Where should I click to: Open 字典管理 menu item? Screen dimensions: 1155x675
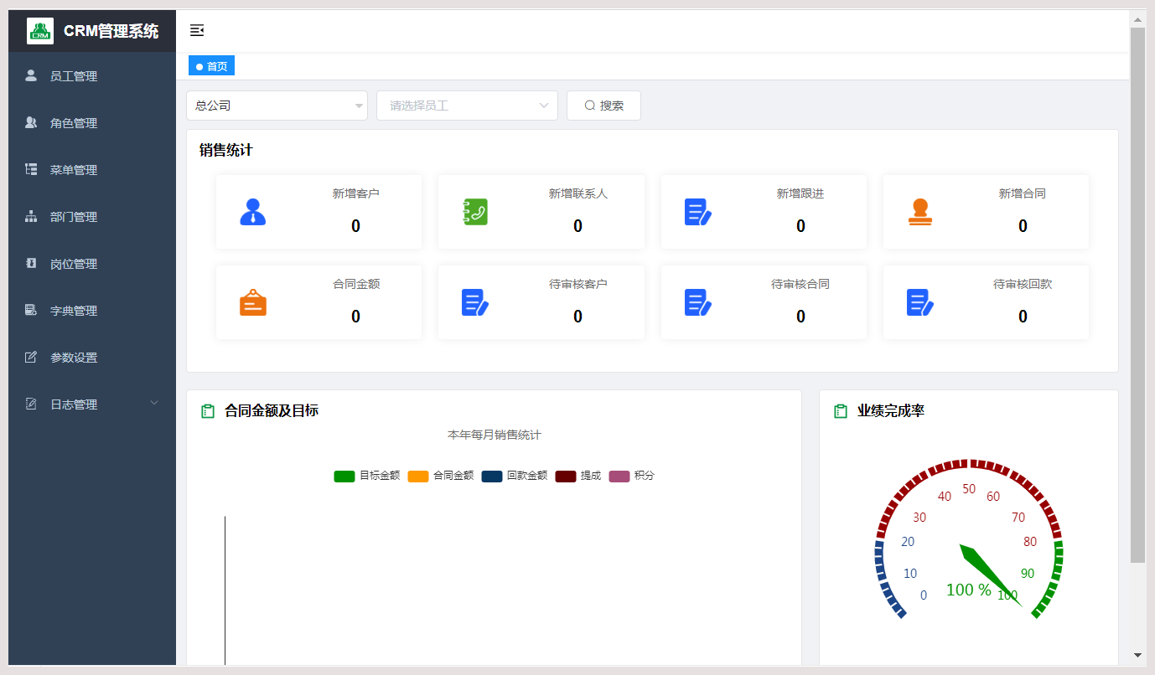92,311
